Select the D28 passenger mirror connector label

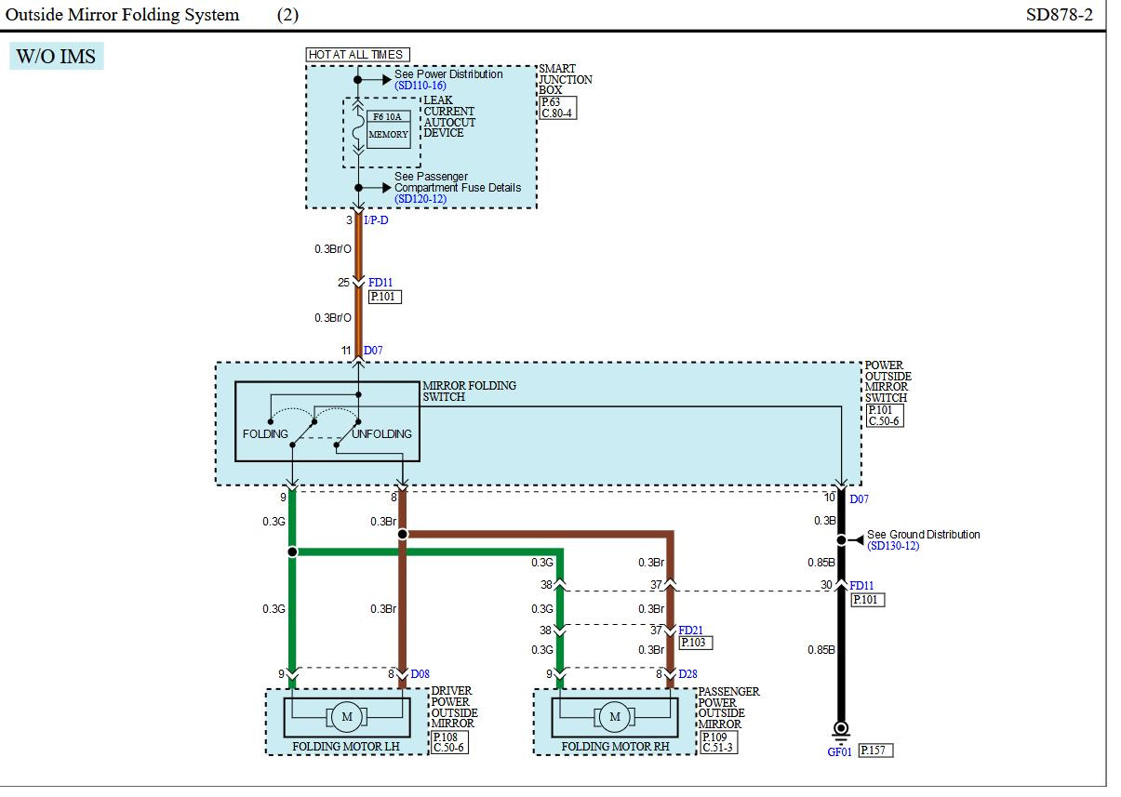click(x=687, y=674)
